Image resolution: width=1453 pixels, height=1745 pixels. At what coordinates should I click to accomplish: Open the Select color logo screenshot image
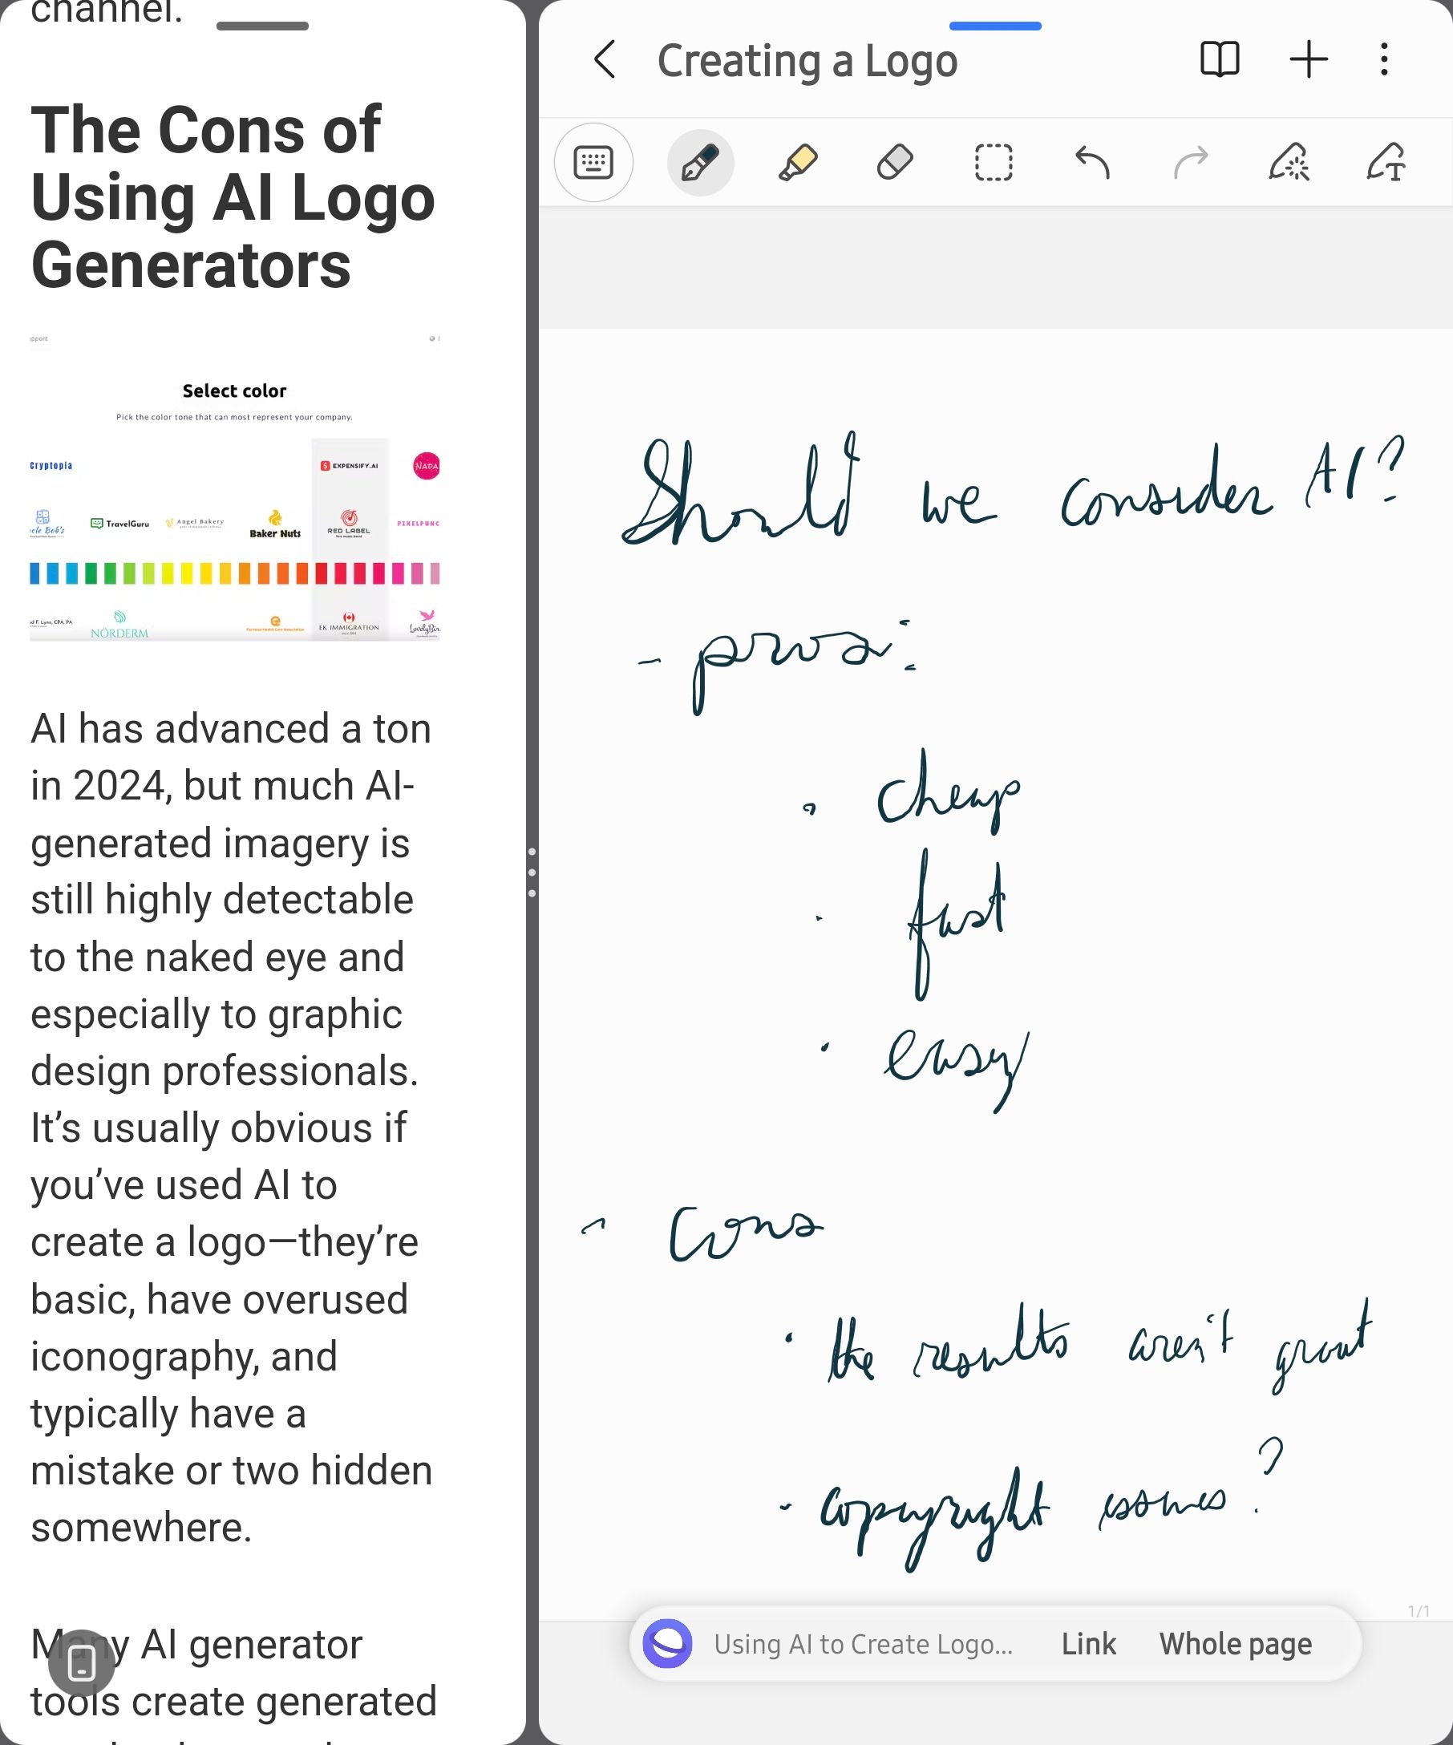[x=235, y=486]
